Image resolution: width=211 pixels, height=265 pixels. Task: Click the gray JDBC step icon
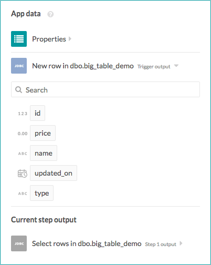click(19, 243)
